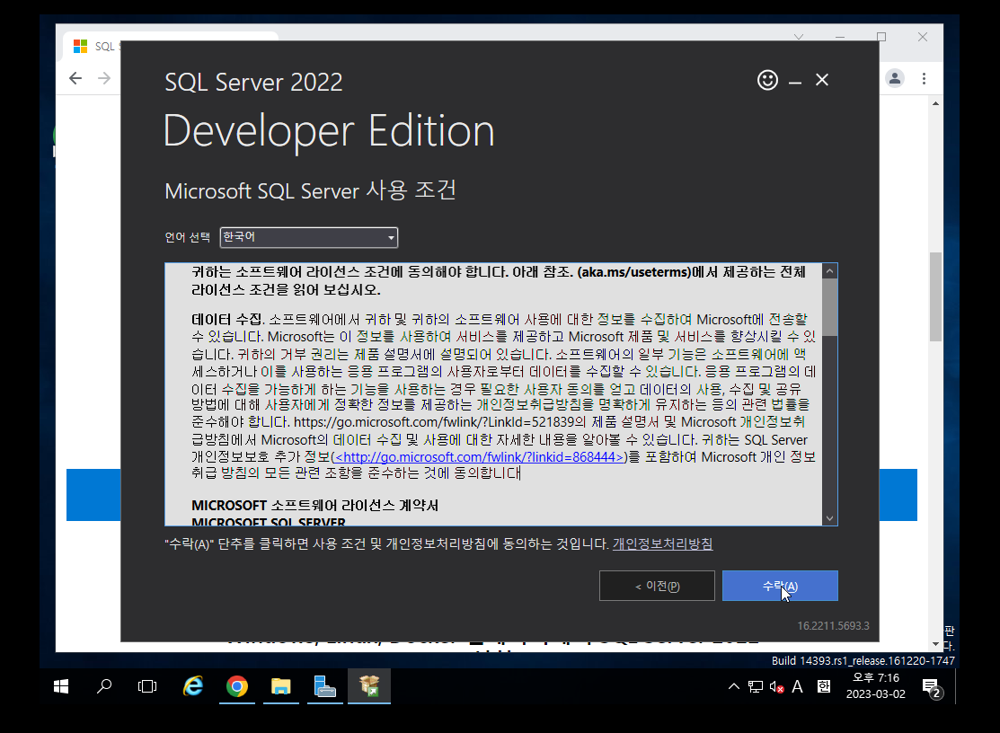Click license text scrollbar up arrow

(x=829, y=271)
